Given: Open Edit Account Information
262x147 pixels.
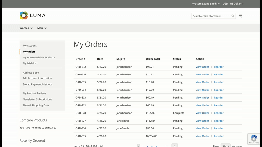Looking at the screenshot, I should pos(37,78).
